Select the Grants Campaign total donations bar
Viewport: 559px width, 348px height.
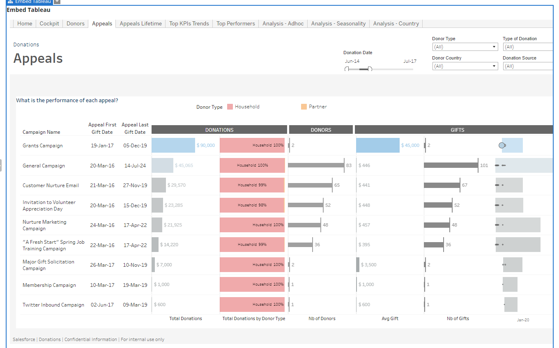point(173,145)
